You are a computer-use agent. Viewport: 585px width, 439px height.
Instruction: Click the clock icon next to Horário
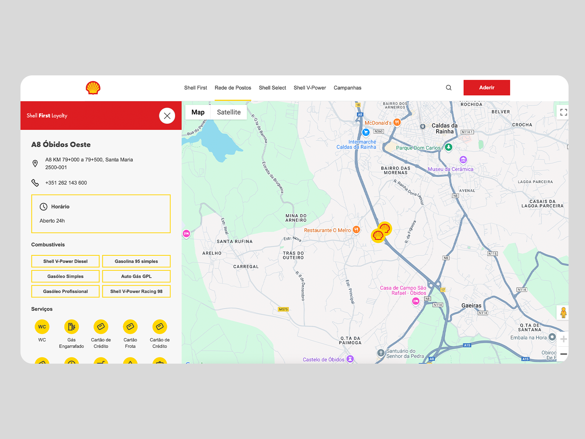tap(44, 207)
